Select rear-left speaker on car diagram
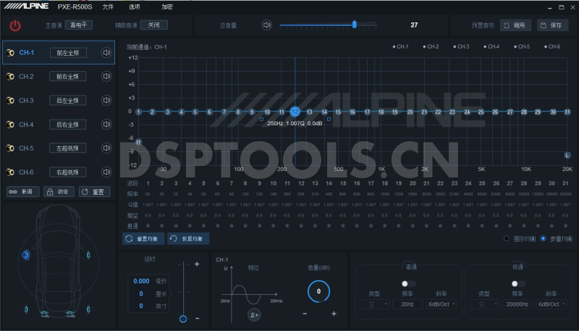This screenshot has width=579, height=331. pos(26,309)
